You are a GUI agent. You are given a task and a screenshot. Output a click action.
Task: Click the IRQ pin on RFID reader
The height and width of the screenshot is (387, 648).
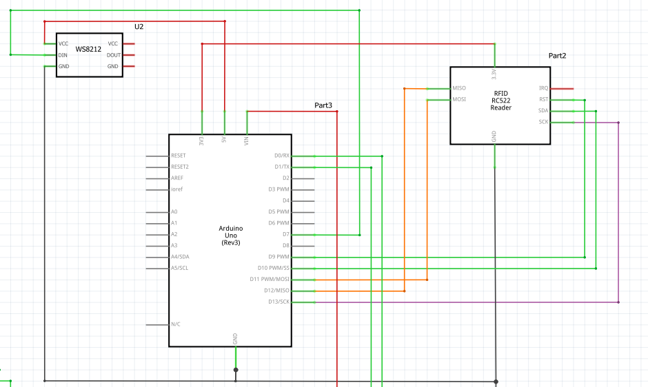coord(543,88)
